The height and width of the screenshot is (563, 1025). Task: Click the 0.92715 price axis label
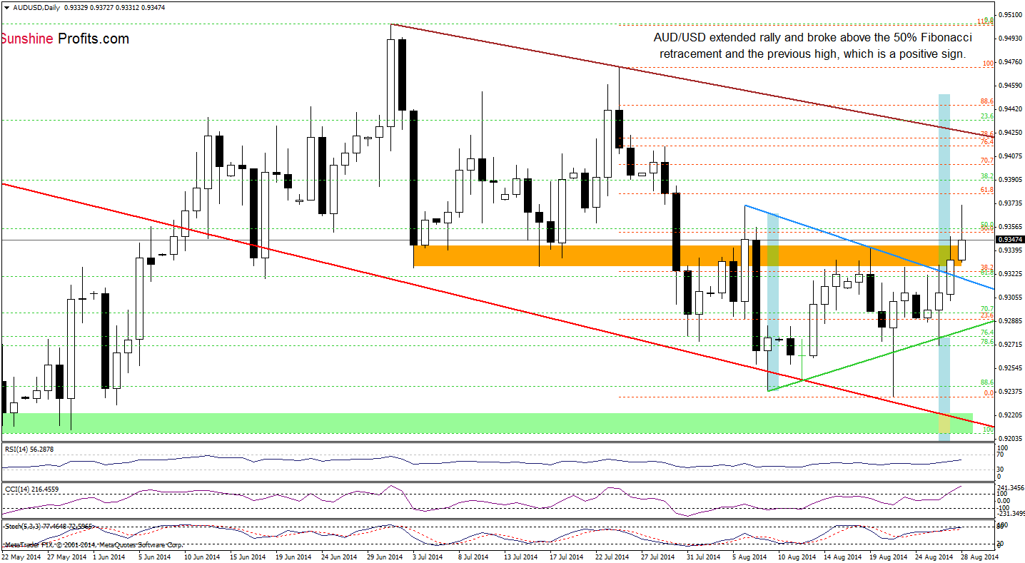coord(1011,344)
